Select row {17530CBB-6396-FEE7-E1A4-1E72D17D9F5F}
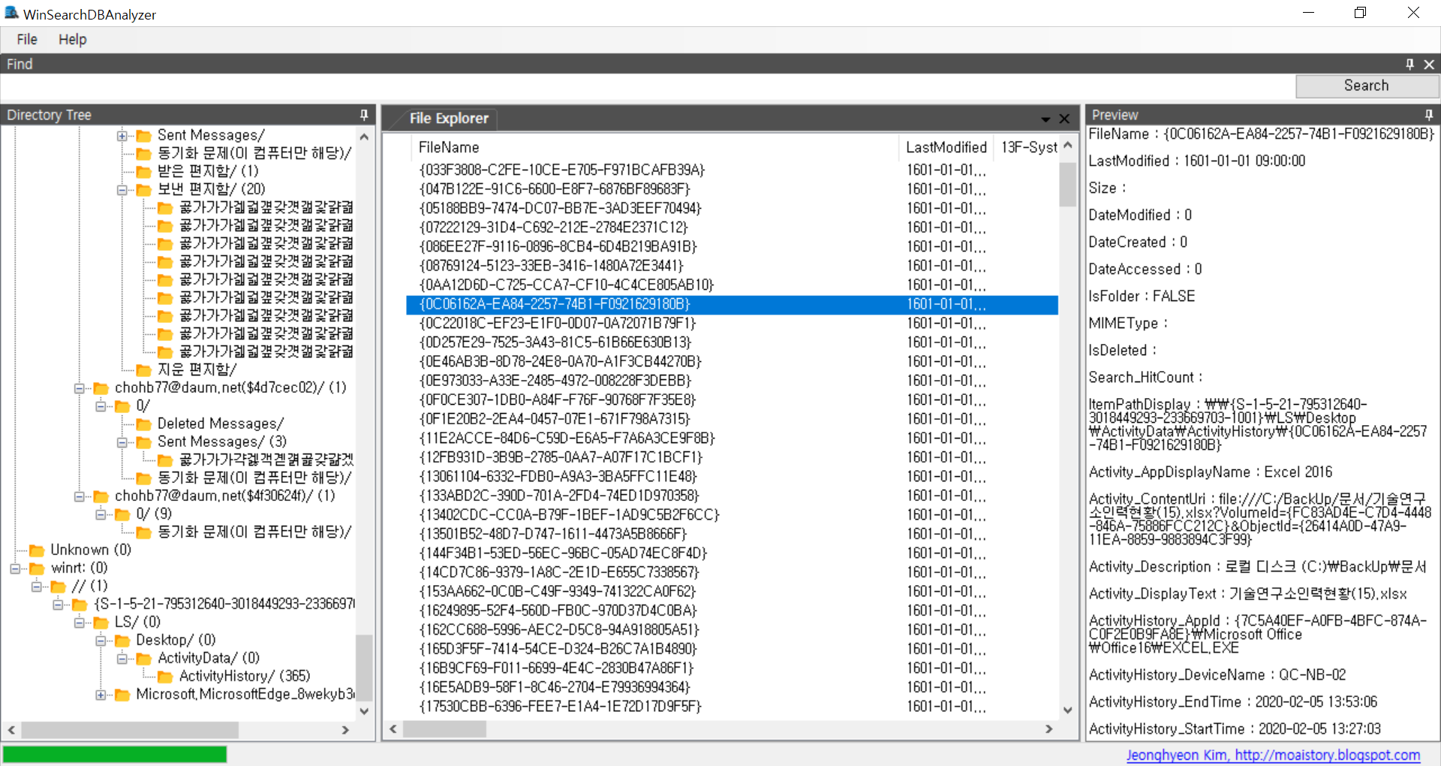The width and height of the screenshot is (1441, 766). [x=732, y=707]
